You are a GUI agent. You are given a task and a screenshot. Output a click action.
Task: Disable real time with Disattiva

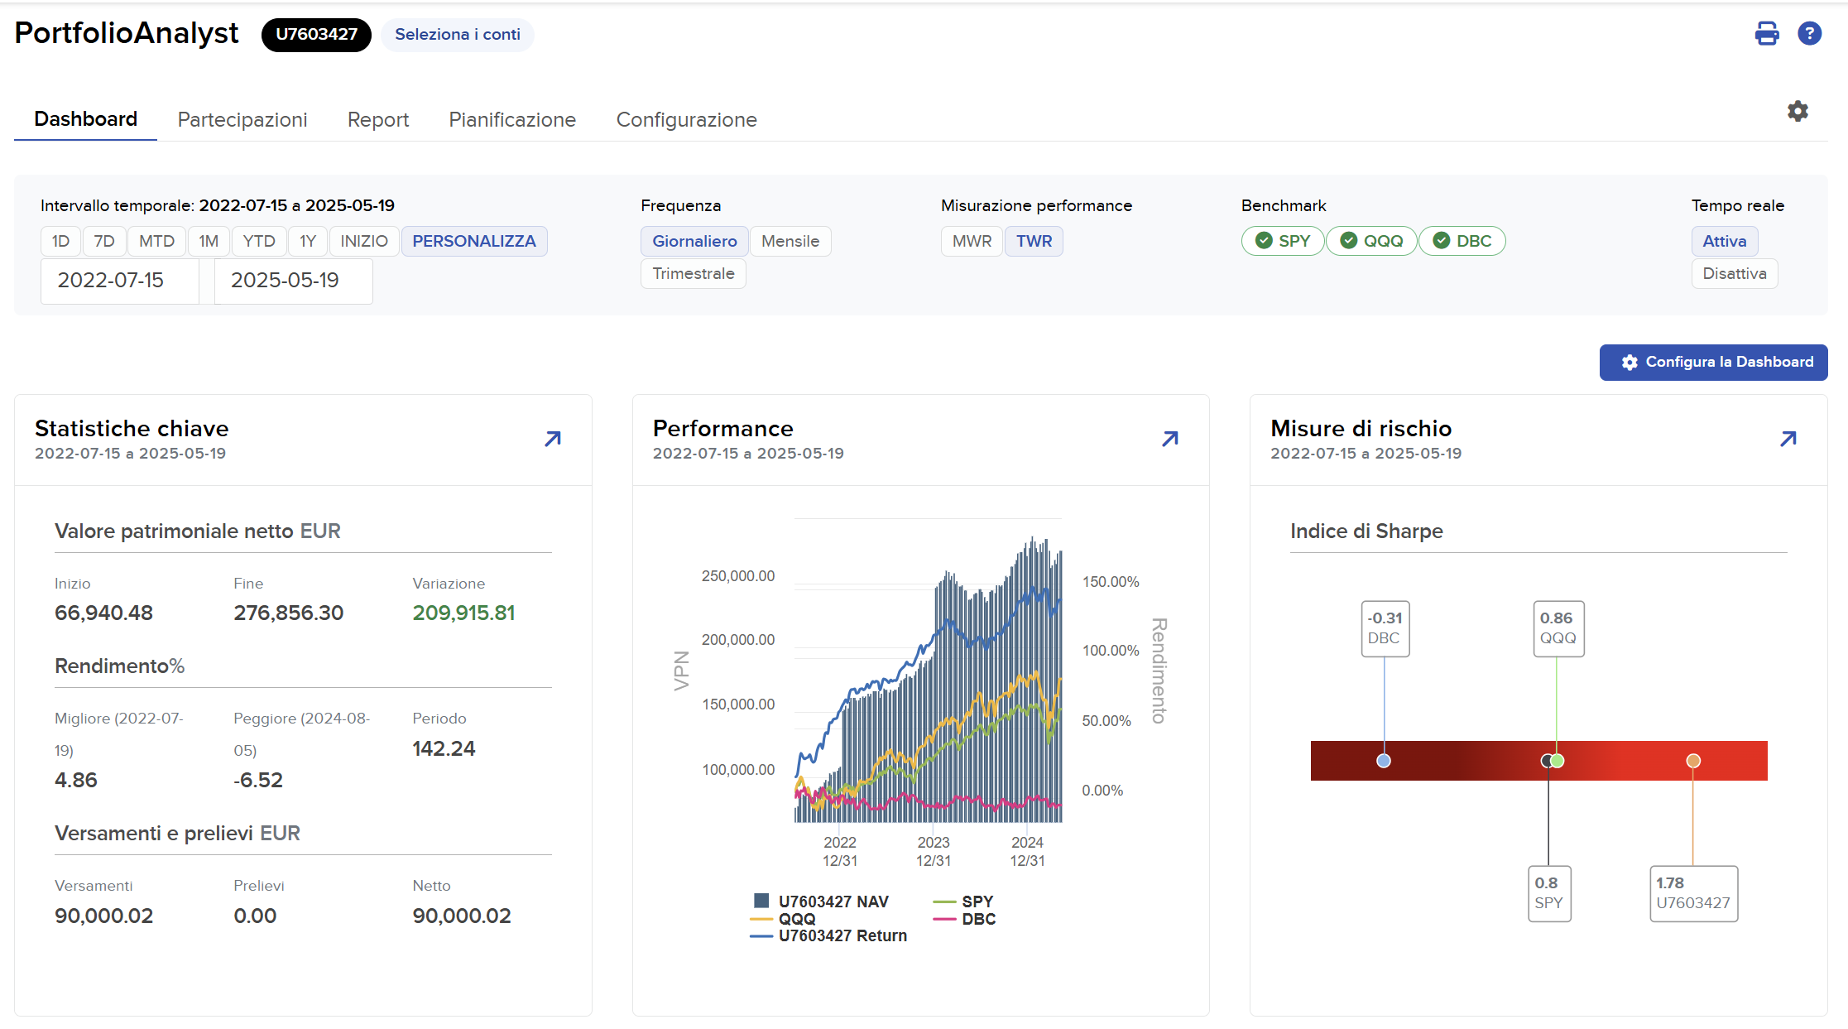[x=1735, y=273]
